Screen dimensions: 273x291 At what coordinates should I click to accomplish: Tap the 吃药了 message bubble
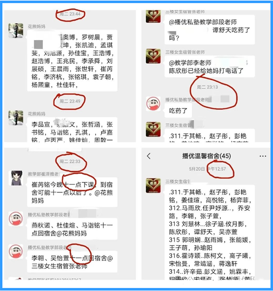(x=178, y=111)
